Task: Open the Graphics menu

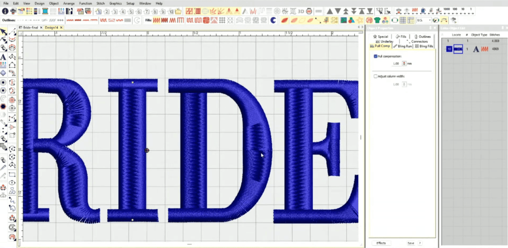Action: 115,3
